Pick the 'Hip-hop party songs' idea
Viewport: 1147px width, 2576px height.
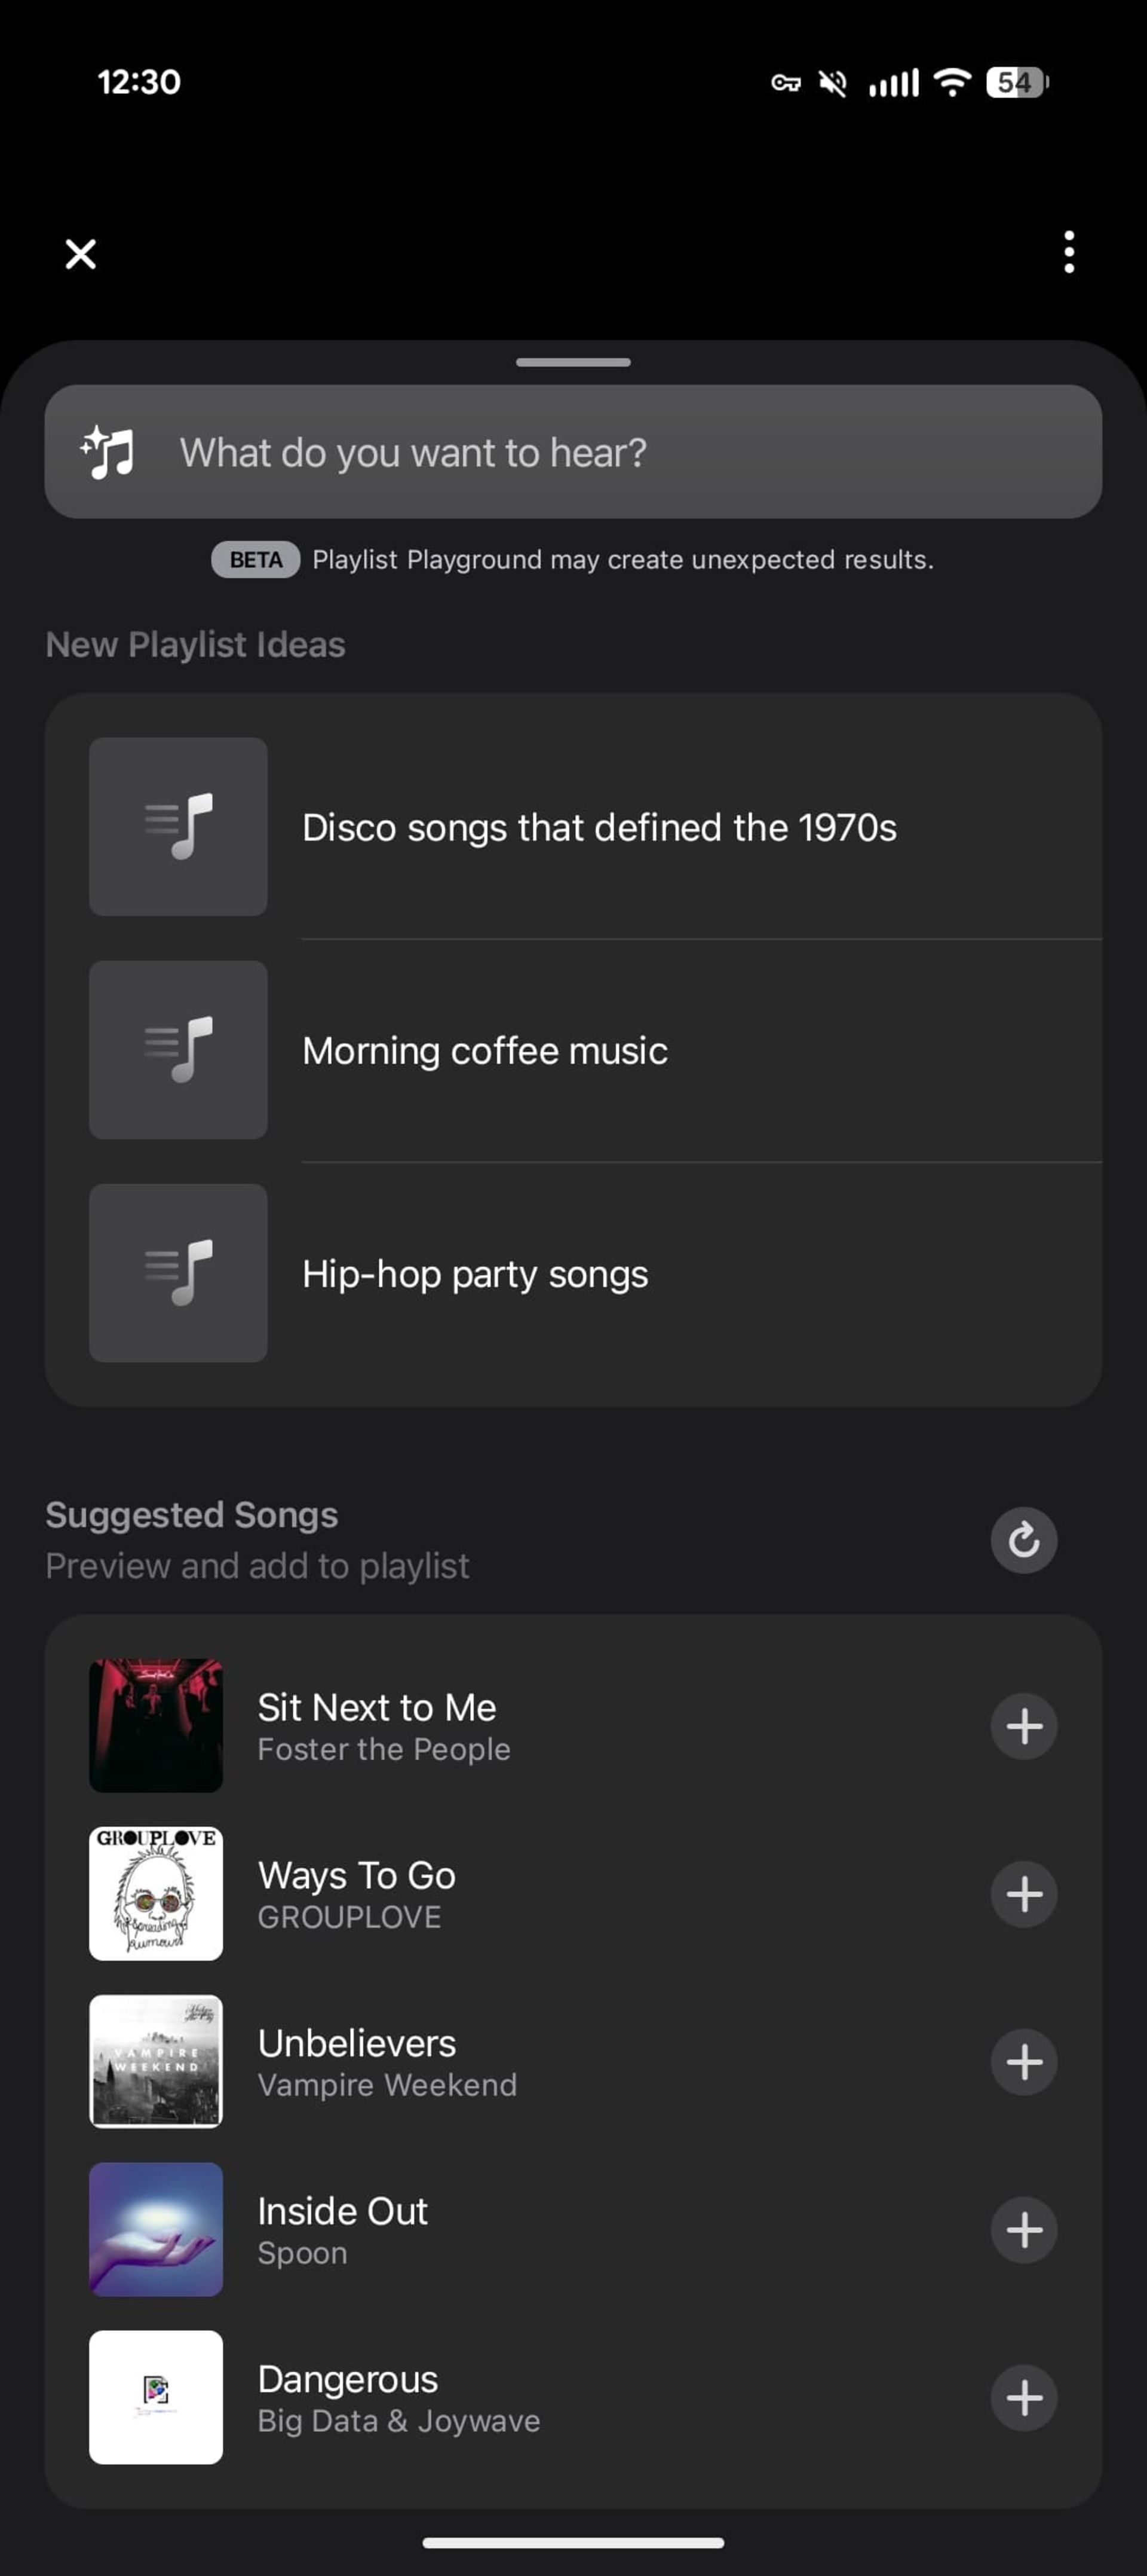476,1274
